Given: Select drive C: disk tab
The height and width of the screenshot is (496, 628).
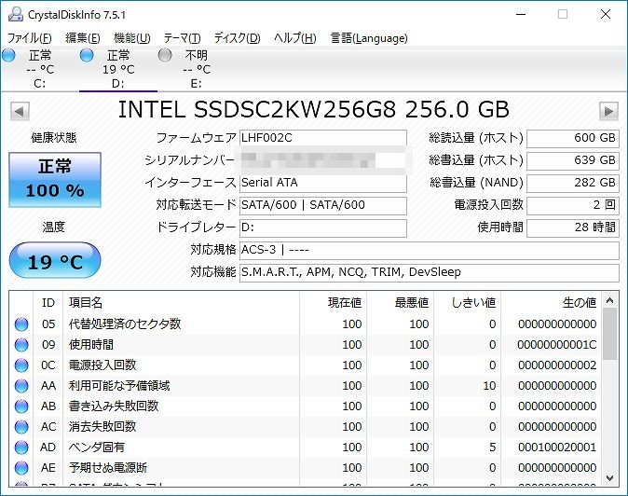Looking at the screenshot, I should (x=40, y=69).
